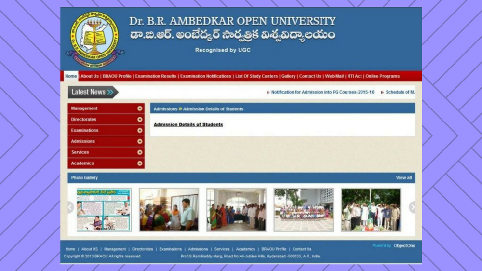Open RTI Act page

coord(354,76)
